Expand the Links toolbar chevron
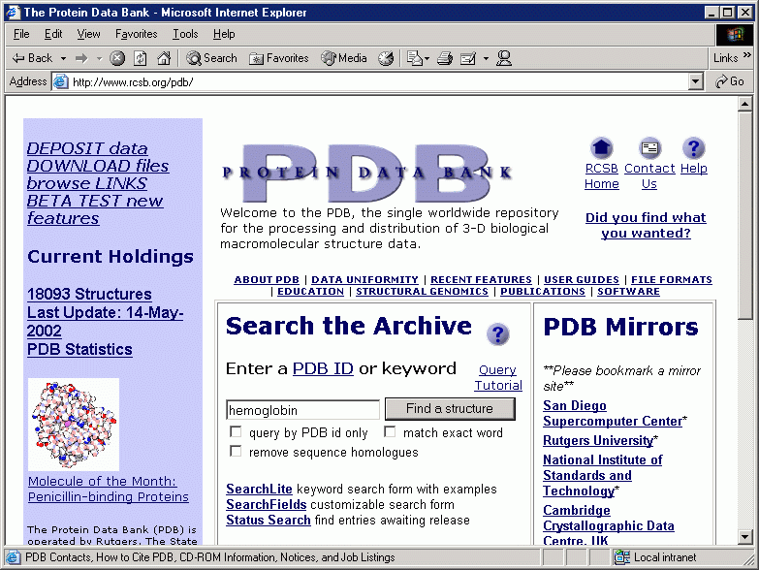 (747, 54)
